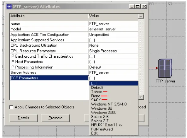Click the Promote button
The width and height of the screenshot is (187, 138).
(56, 118)
